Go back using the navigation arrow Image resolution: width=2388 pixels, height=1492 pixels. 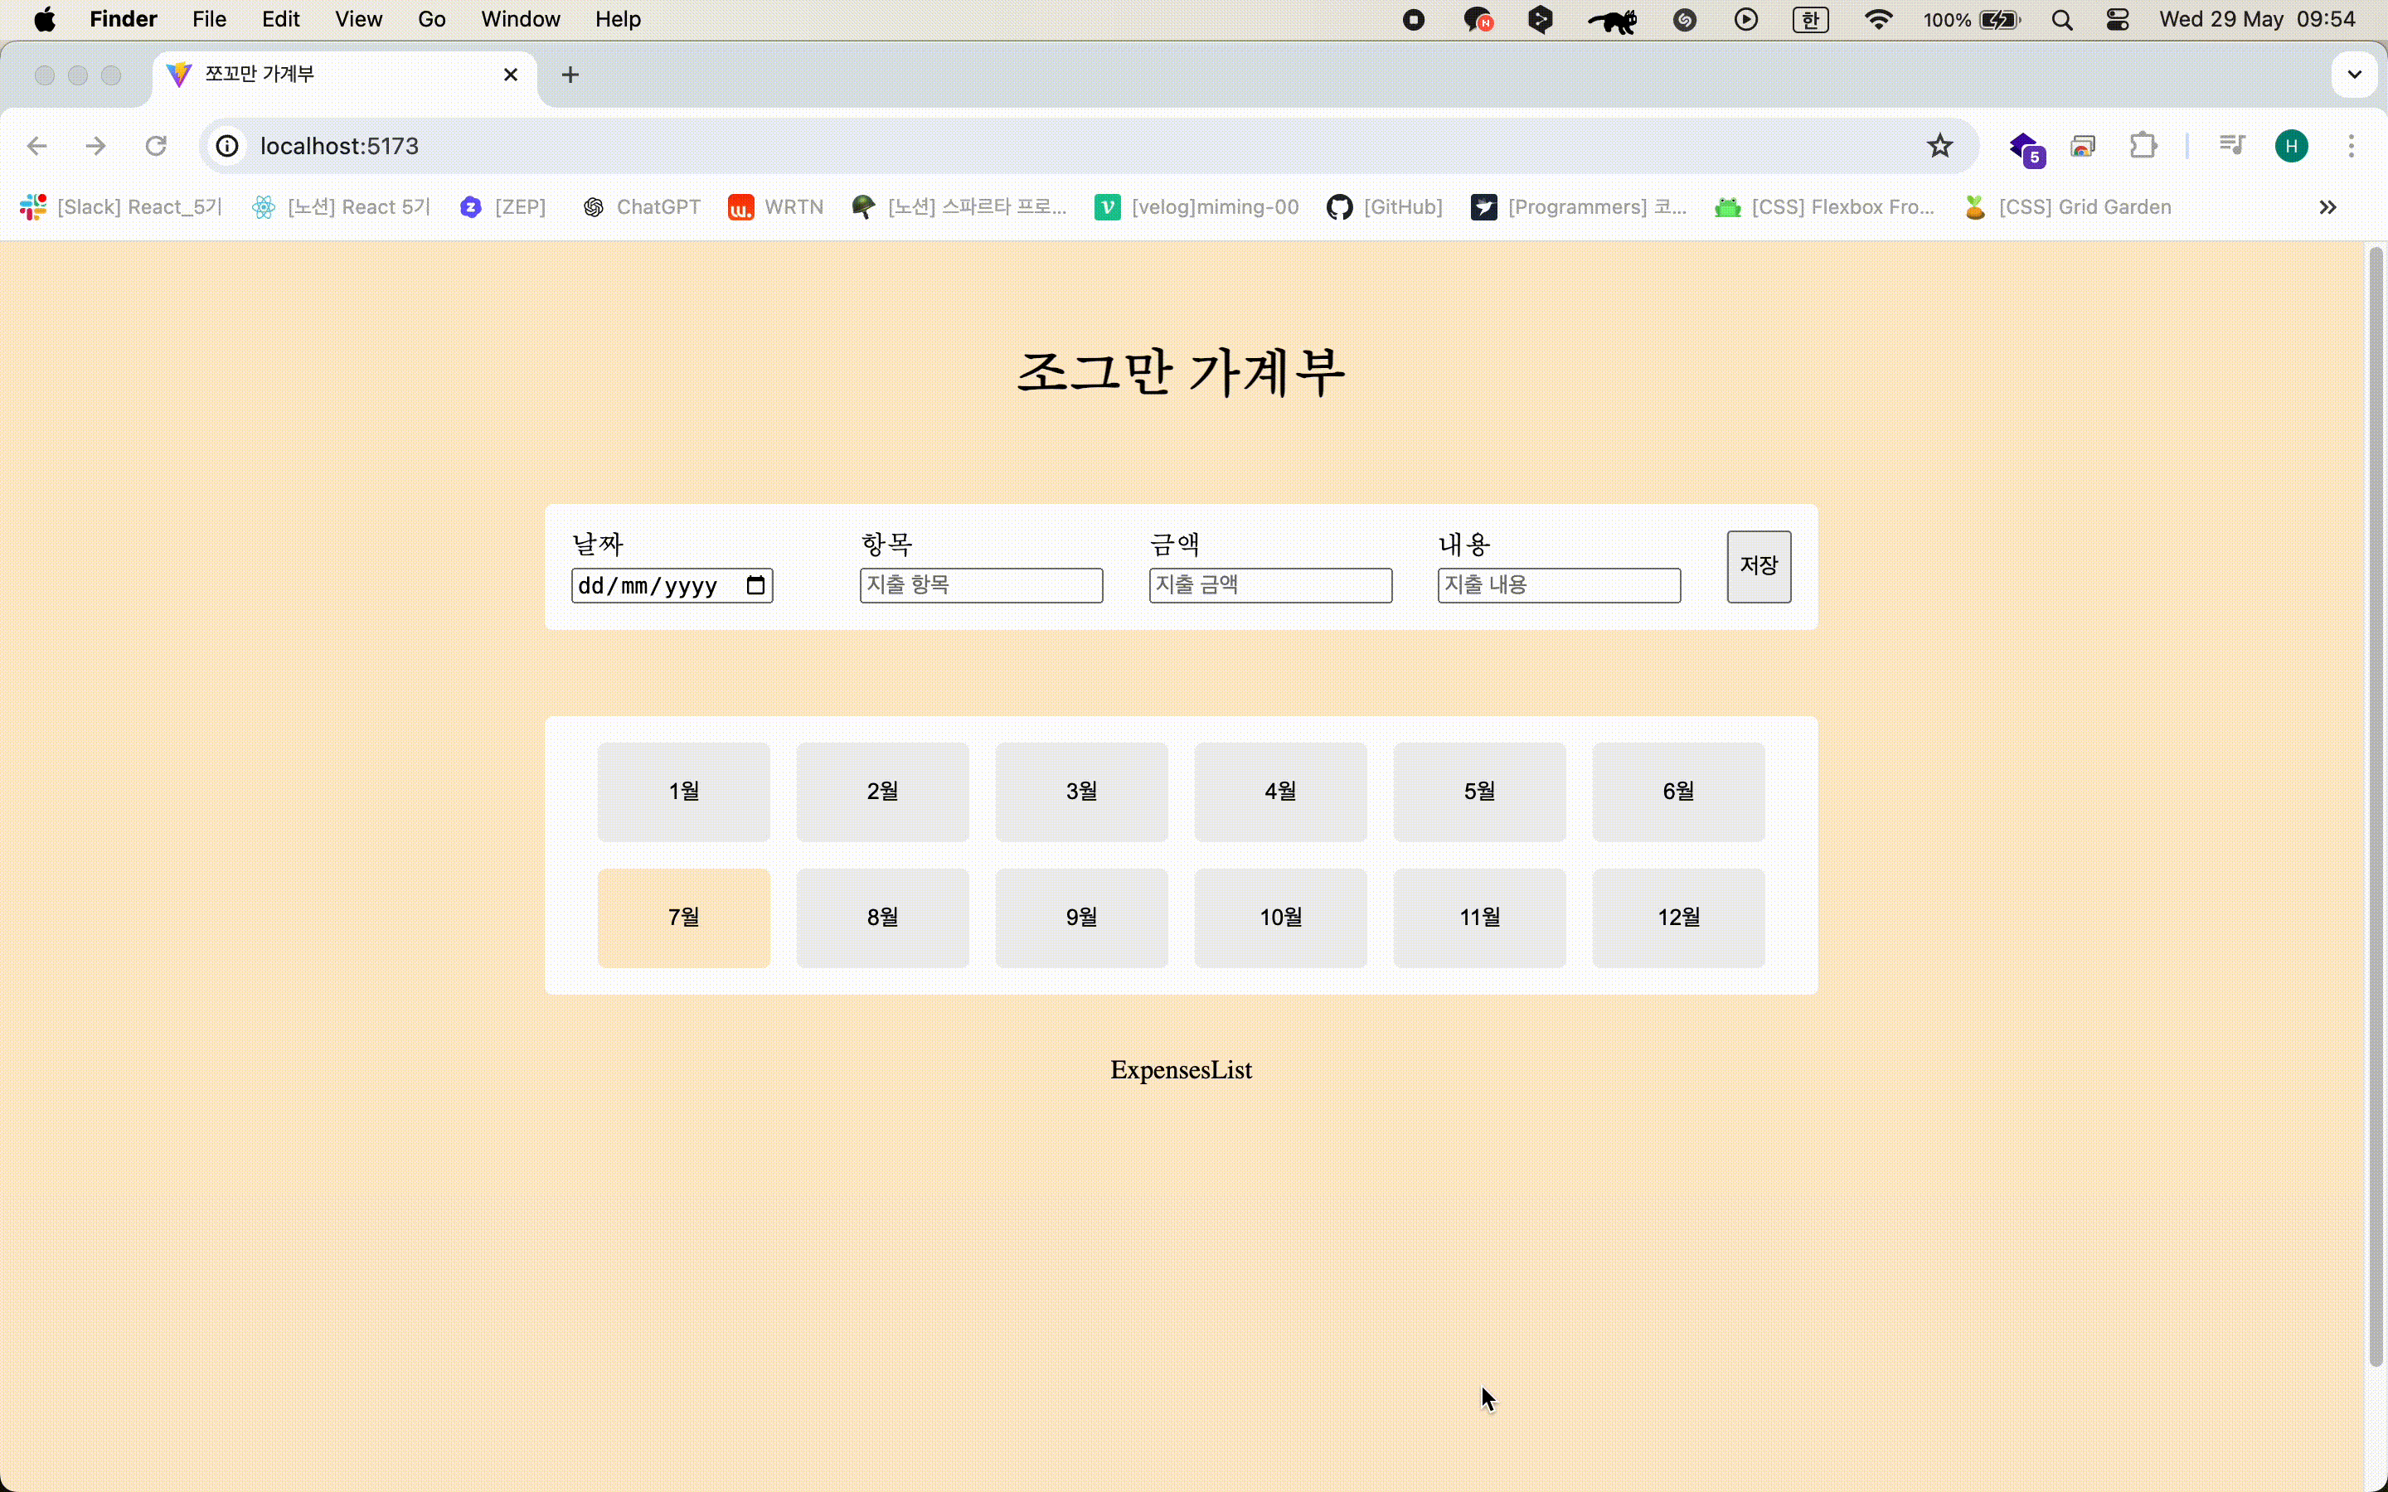[36, 145]
